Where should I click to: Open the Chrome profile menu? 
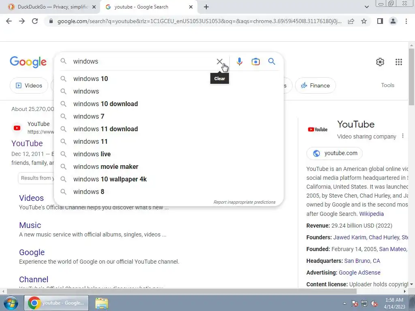[393, 21]
